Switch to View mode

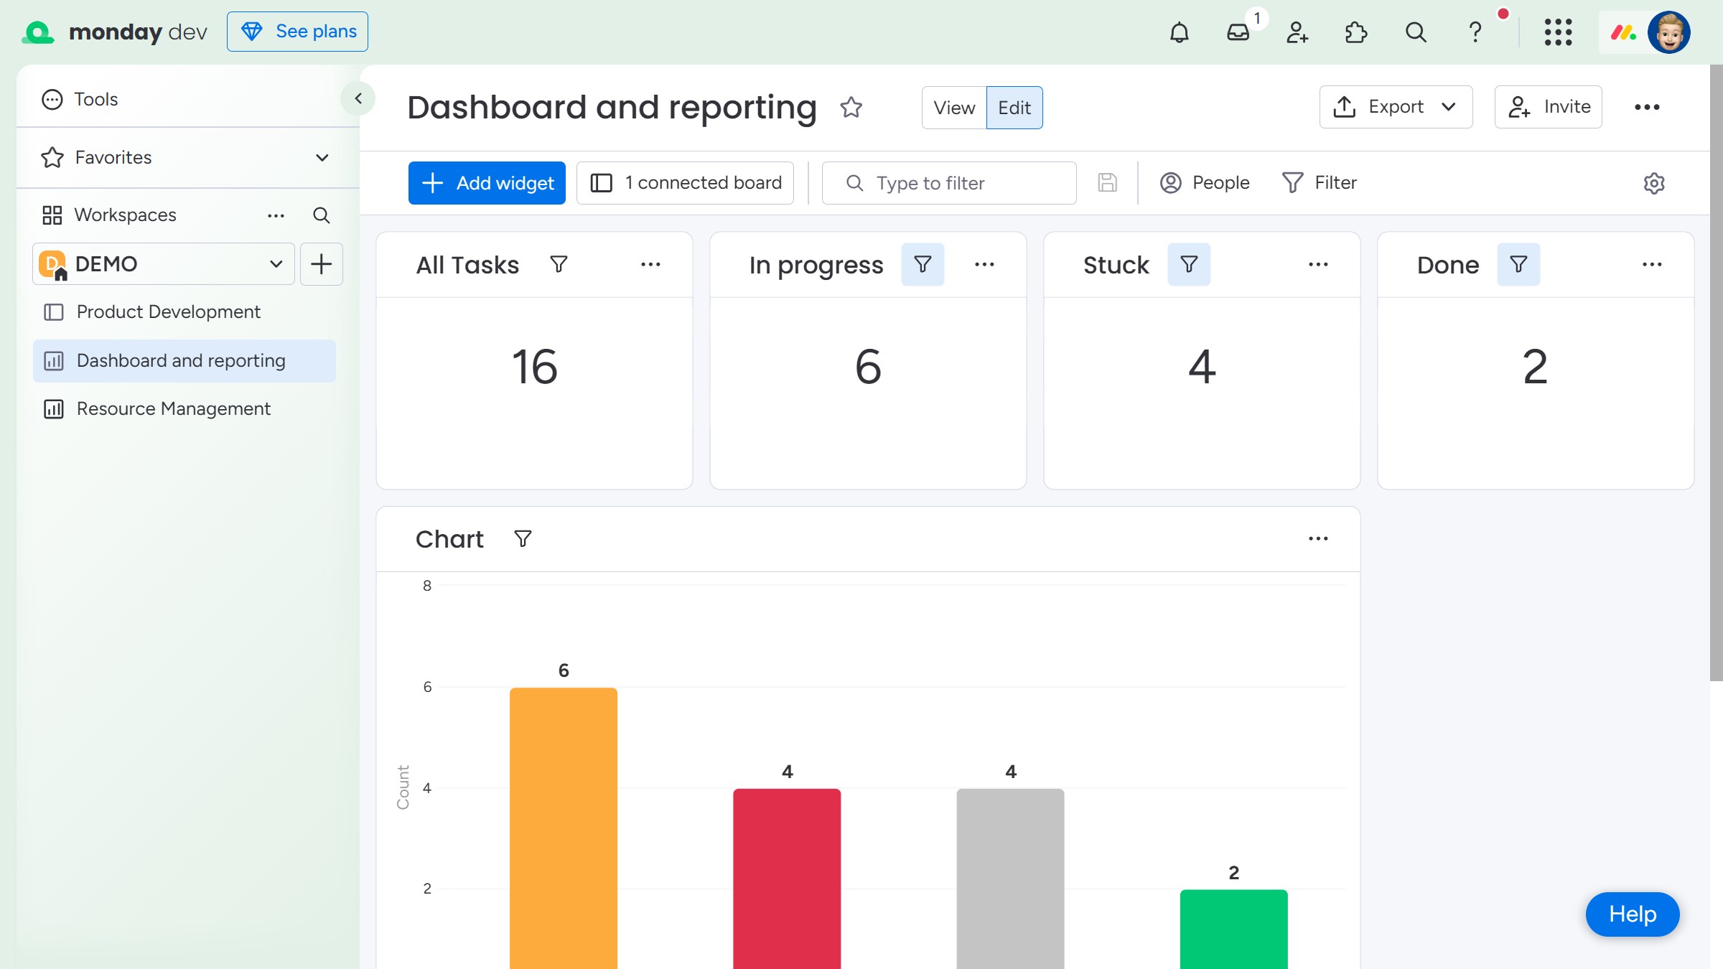tap(954, 108)
